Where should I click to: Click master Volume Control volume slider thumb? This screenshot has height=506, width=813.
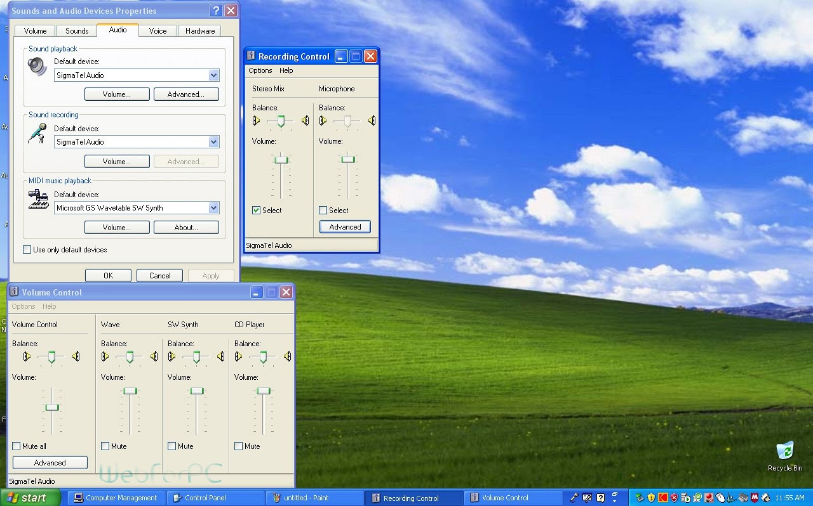pyautogui.click(x=52, y=407)
